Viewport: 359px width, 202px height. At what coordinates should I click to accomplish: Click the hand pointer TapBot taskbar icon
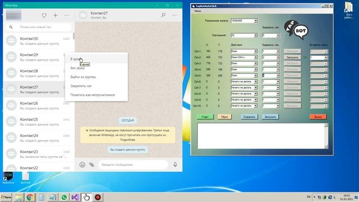[x=86, y=197]
